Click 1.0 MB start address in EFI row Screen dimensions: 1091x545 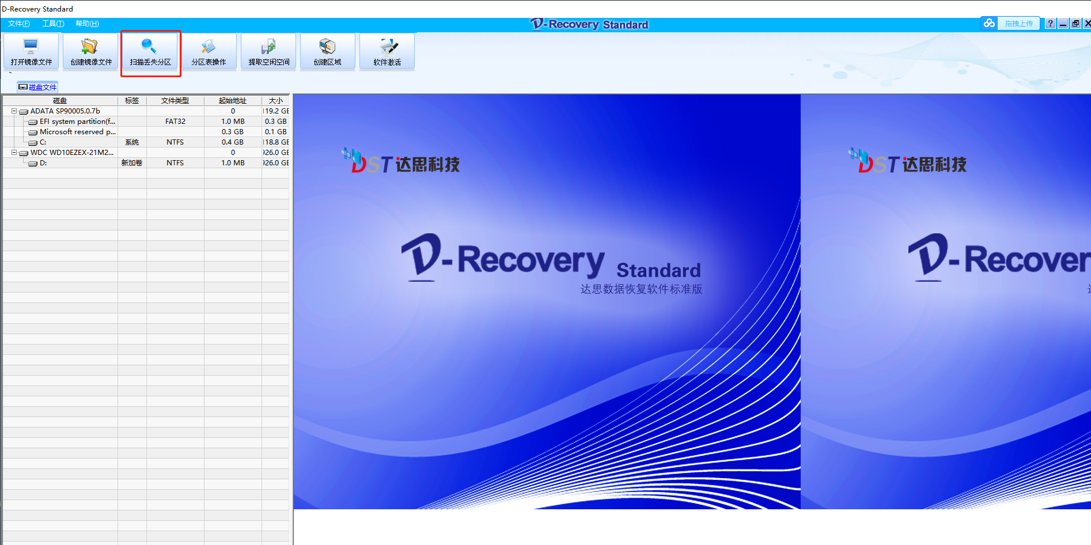(x=233, y=122)
